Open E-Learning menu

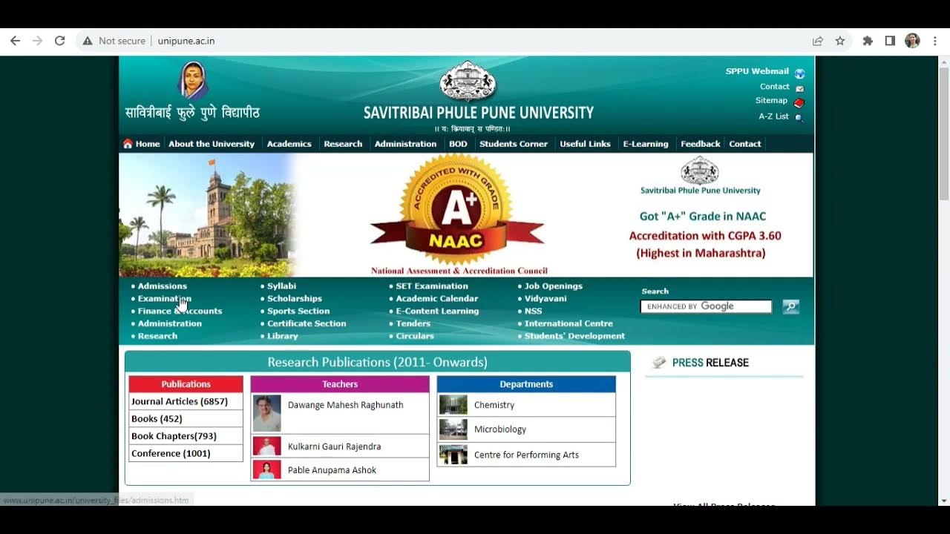[646, 144]
